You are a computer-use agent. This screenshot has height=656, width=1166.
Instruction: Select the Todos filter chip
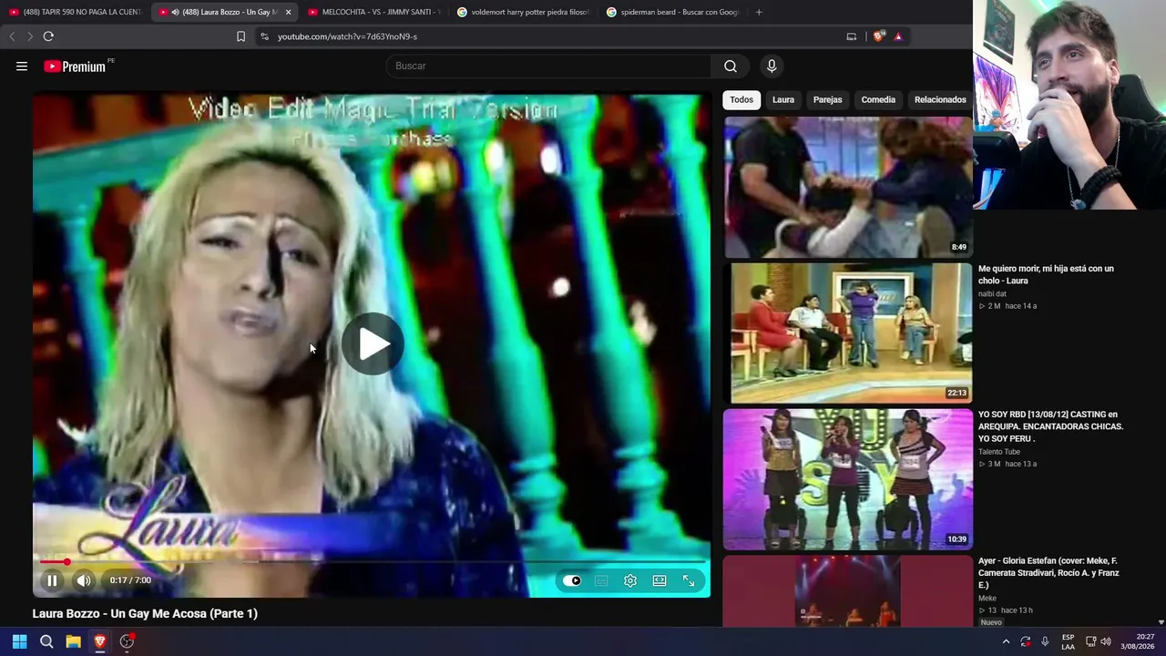click(x=742, y=99)
